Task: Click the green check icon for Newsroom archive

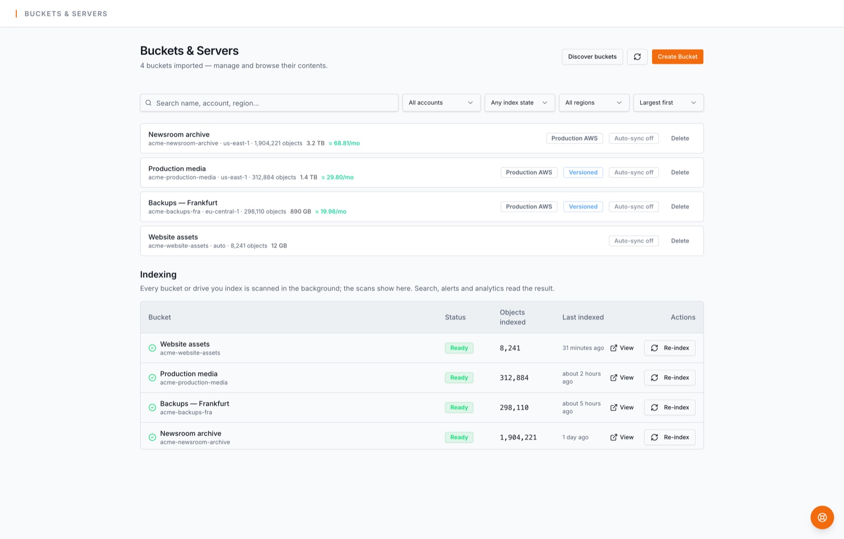Action: coord(152,437)
